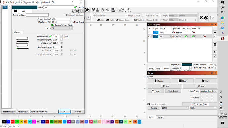Select red 02 color swatch in palette

(x=12, y=122)
